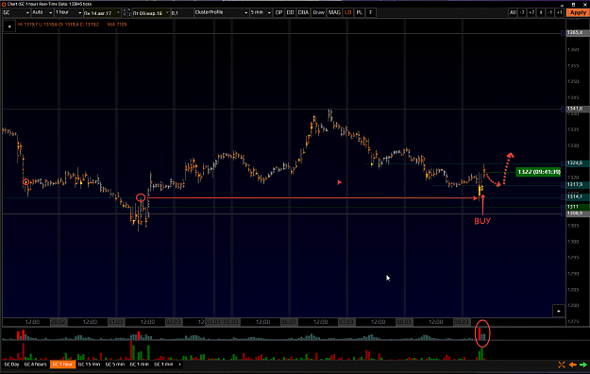This screenshot has width=590, height=374.
Task: Click the -7 days button
Action: click(x=522, y=12)
